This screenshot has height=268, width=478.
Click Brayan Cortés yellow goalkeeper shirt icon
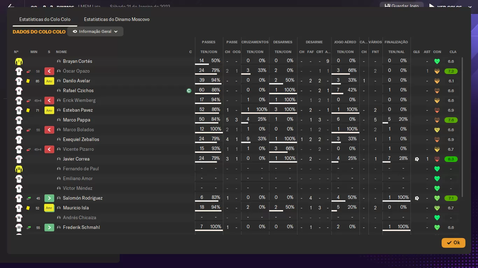click(x=19, y=61)
